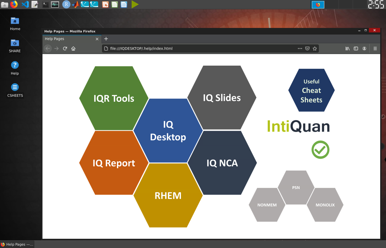The width and height of the screenshot is (386, 248).
Task: Open the RHEM hexagon
Action: click(x=168, y=196)
